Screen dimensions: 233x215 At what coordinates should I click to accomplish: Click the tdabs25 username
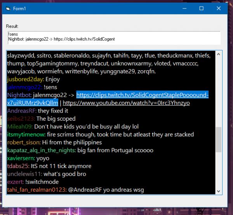click(18, 166)
